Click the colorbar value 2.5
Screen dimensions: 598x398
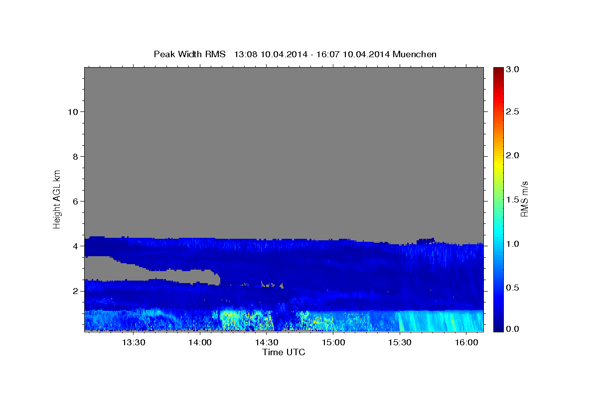(x=513, y=111)
